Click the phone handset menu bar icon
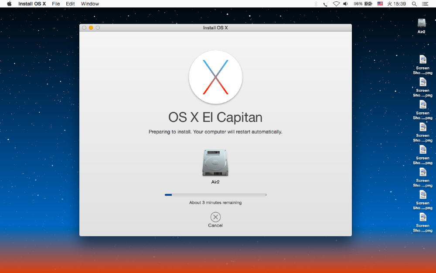This screenshot has width=436, height=273. [325, 4]
